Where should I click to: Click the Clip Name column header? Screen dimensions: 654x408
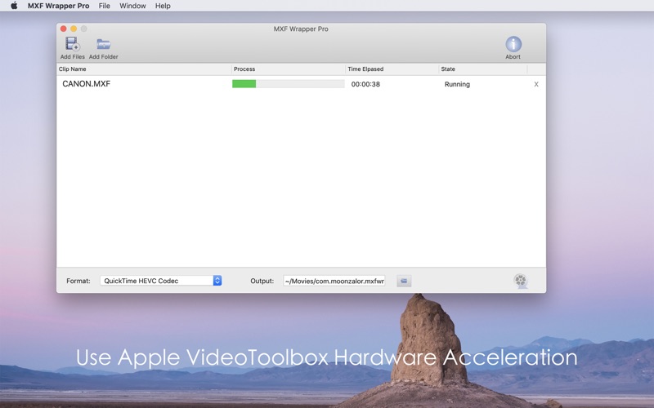point(144,69)
